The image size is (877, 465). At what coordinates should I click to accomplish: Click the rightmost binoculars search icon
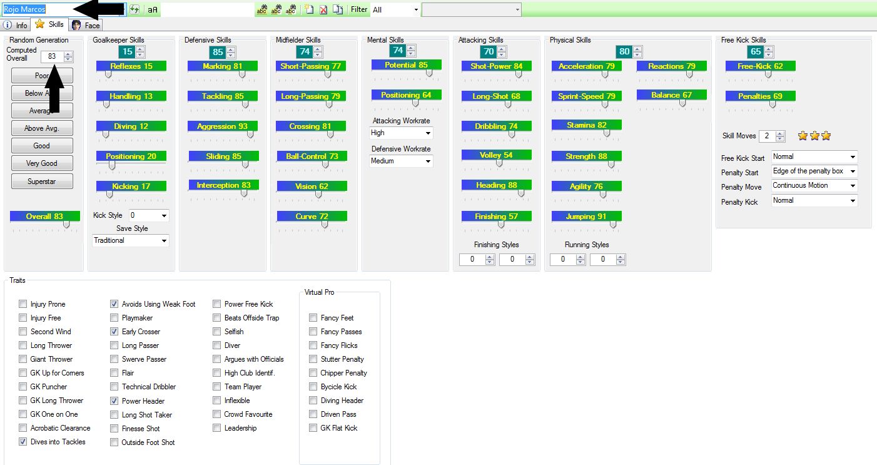pyautogui.click(x=290, y=10)
